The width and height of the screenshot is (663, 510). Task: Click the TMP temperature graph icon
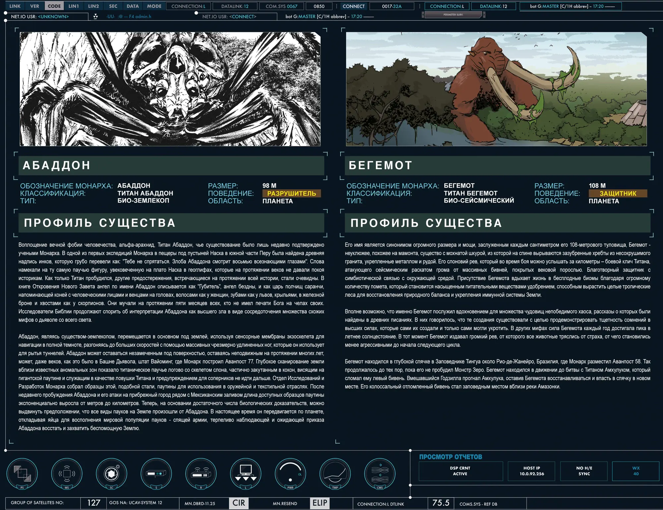click(335, 474)
